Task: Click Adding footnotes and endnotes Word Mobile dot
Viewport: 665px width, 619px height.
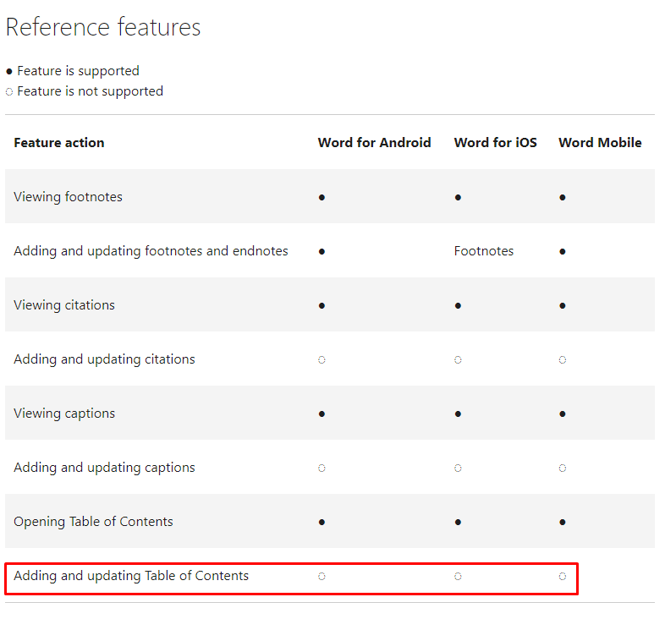Action: (563, 252)
